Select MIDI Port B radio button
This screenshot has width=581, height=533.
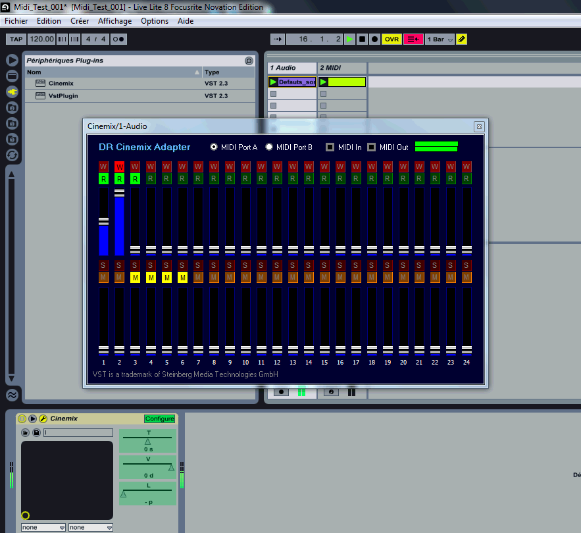coord(269,147)
